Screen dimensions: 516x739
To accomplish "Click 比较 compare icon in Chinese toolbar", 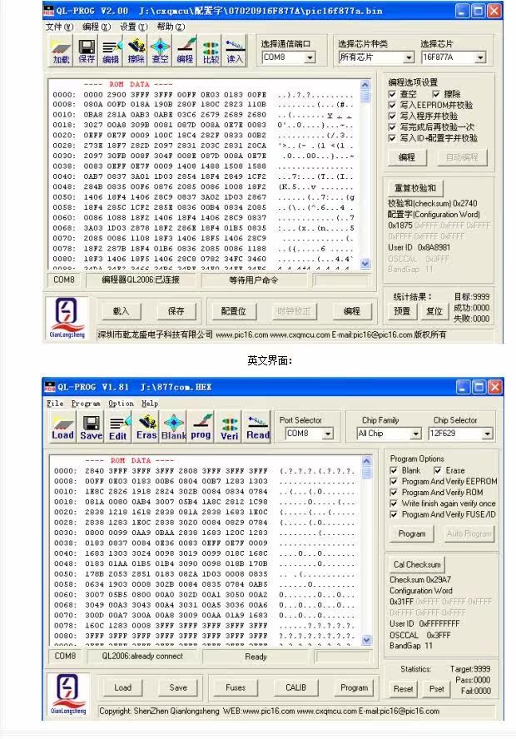I will (x=211, y=51).
